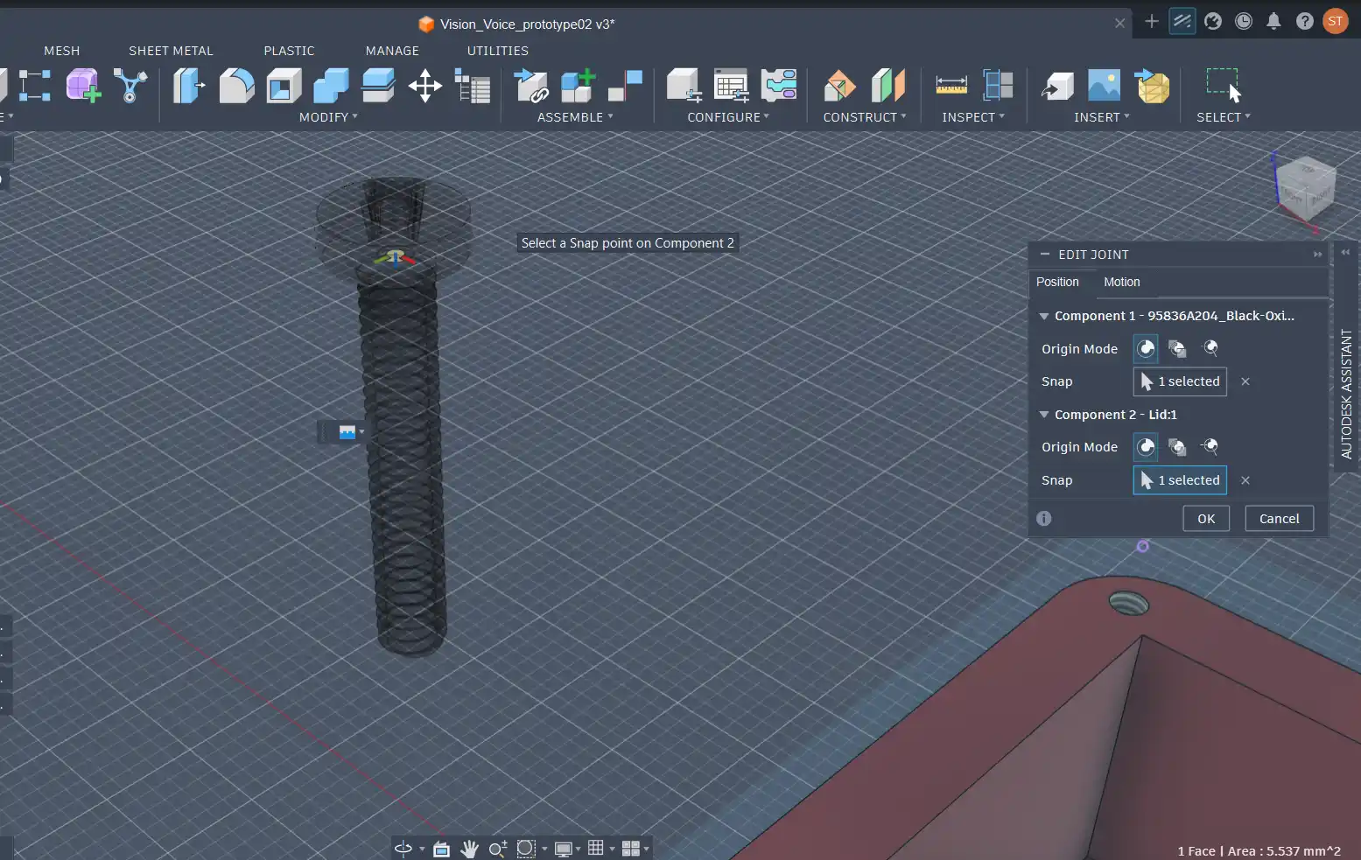Image resolution: width=1361 pixels, height=860 pixels.
Task: Set Component 2 Origin Mode to Between Two Faces
Action: coord(1178,447)
